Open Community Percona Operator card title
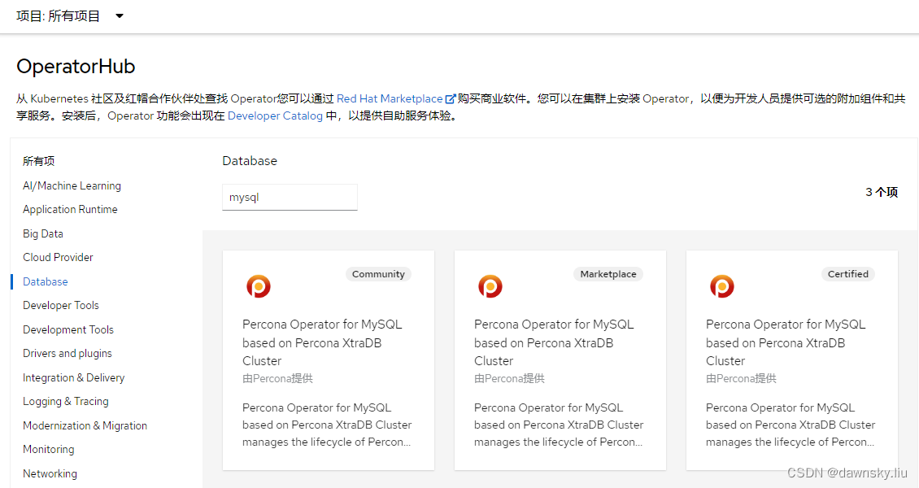Screen dimensions: 919x488 click(322, 342)
